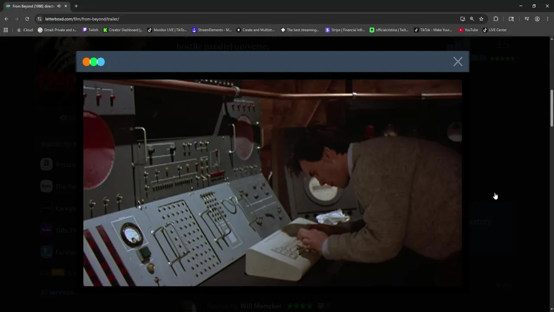Minimize the Chrome window
Screen dimensions: 554x312
click(x=521, y=6)
